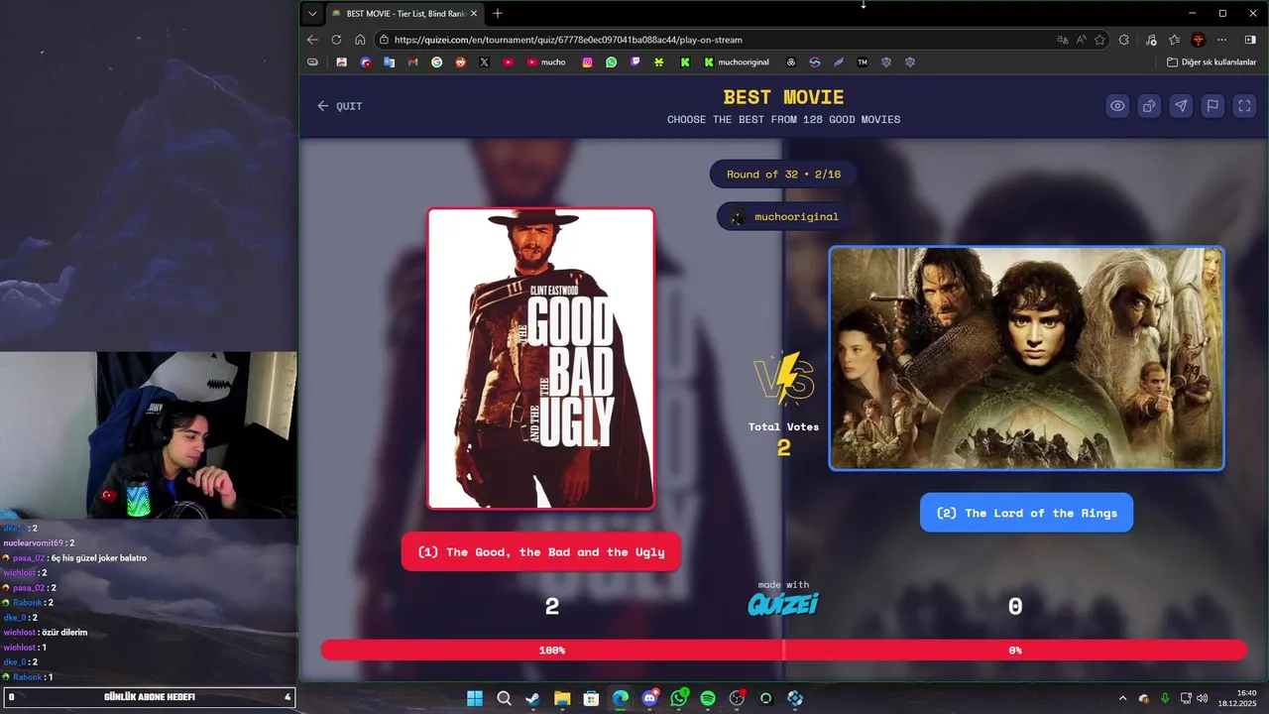Screen dimensions: 1269x714
Task: Vote for The Lord of the Rings button
Action: click(1026, 513)
